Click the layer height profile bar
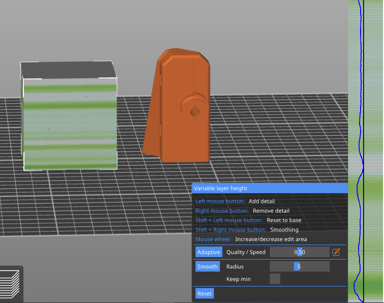Viewport: 384px width, 303px height. pos(366,151)
